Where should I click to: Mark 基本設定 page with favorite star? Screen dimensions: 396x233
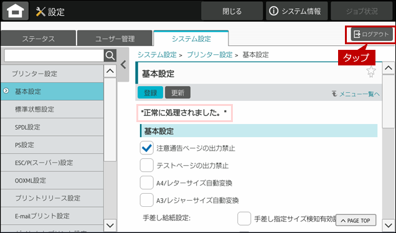point(371,72)
